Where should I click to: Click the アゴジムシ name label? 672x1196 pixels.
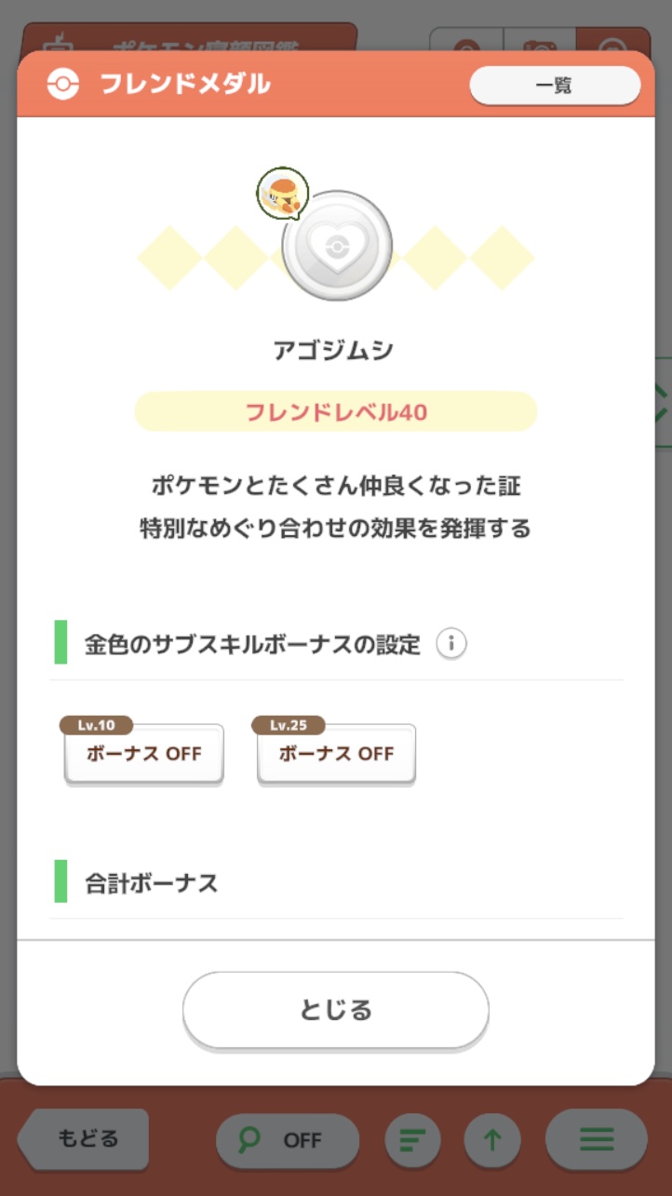click(334, 351)
